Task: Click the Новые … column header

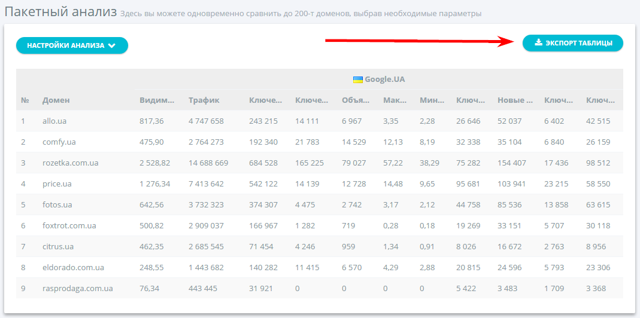Action: (515, 100)
